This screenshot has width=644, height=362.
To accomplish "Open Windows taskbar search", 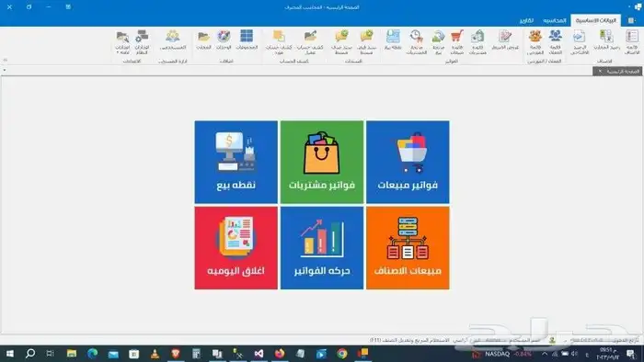I will tap(30, 354).
